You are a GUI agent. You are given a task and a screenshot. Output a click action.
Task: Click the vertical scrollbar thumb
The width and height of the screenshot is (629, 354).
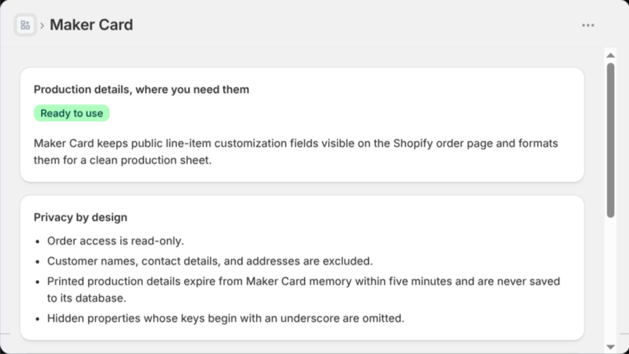coord(611,140)
